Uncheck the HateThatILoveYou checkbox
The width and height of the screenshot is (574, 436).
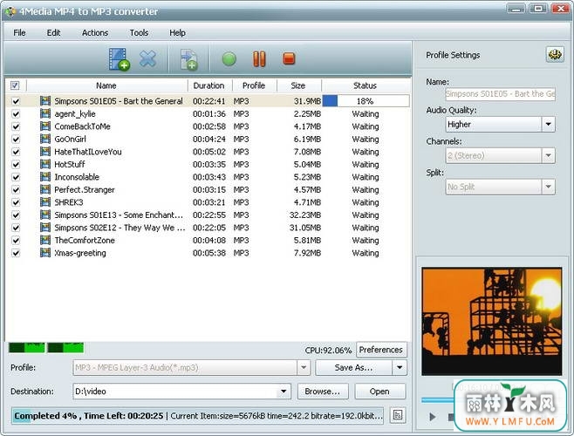tap(16, 152)
